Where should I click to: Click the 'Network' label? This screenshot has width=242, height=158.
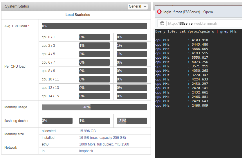(11, 148)
